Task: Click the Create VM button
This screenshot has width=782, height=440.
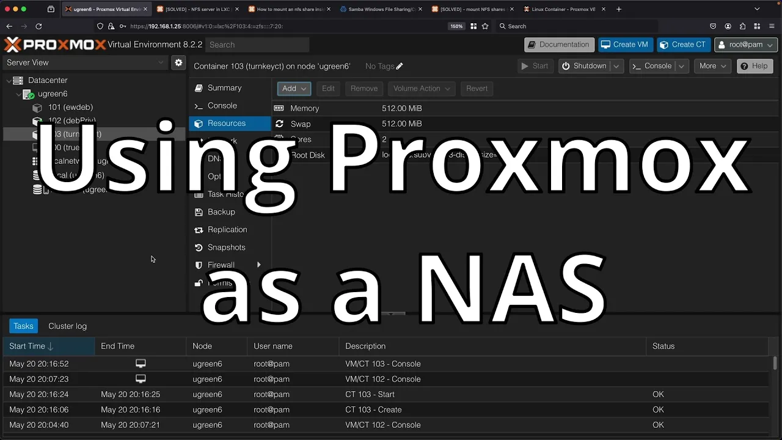Action: pyautogui.click(x=625, y=45)
